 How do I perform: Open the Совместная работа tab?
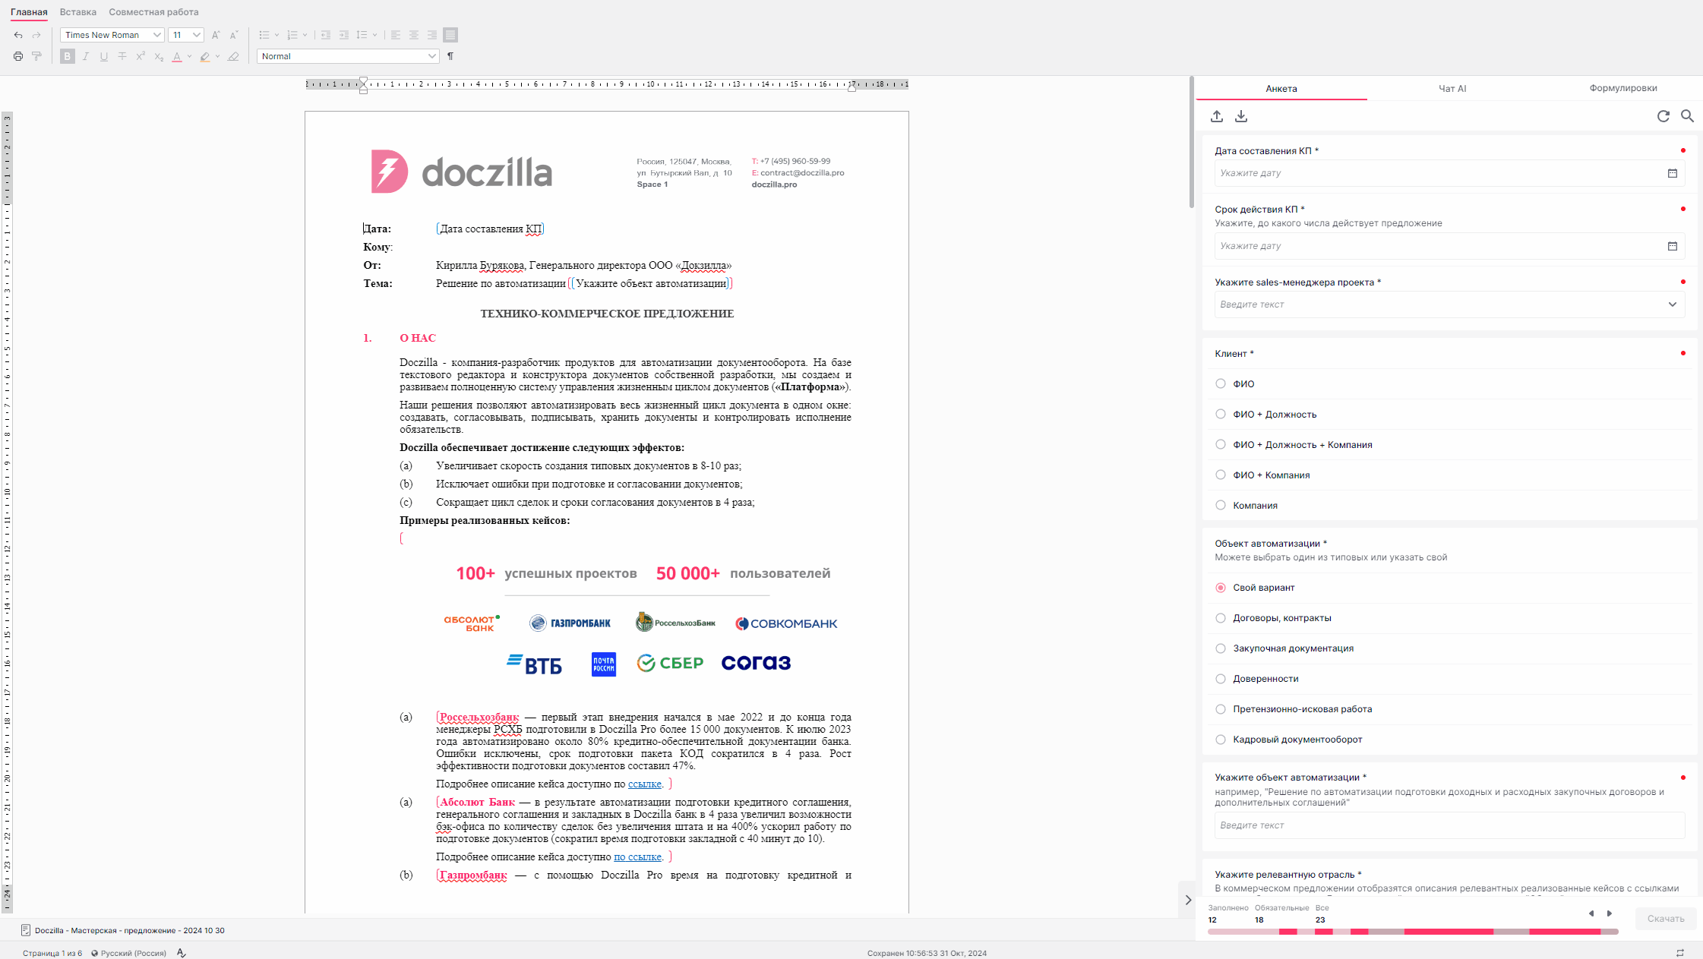(x=153, y=12)
